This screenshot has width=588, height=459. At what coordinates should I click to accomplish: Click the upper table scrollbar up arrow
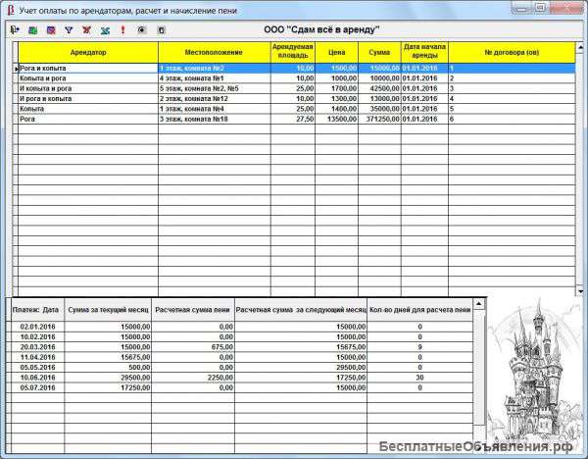[x=578, y=46]
